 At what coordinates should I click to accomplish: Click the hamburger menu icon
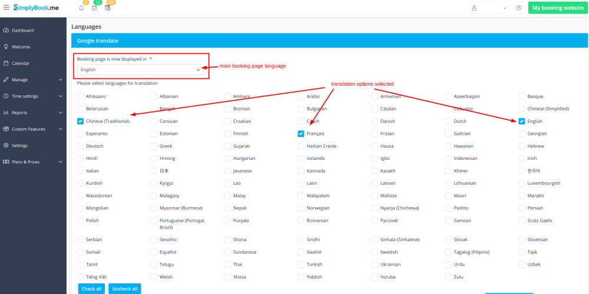(x=6, y=8)
